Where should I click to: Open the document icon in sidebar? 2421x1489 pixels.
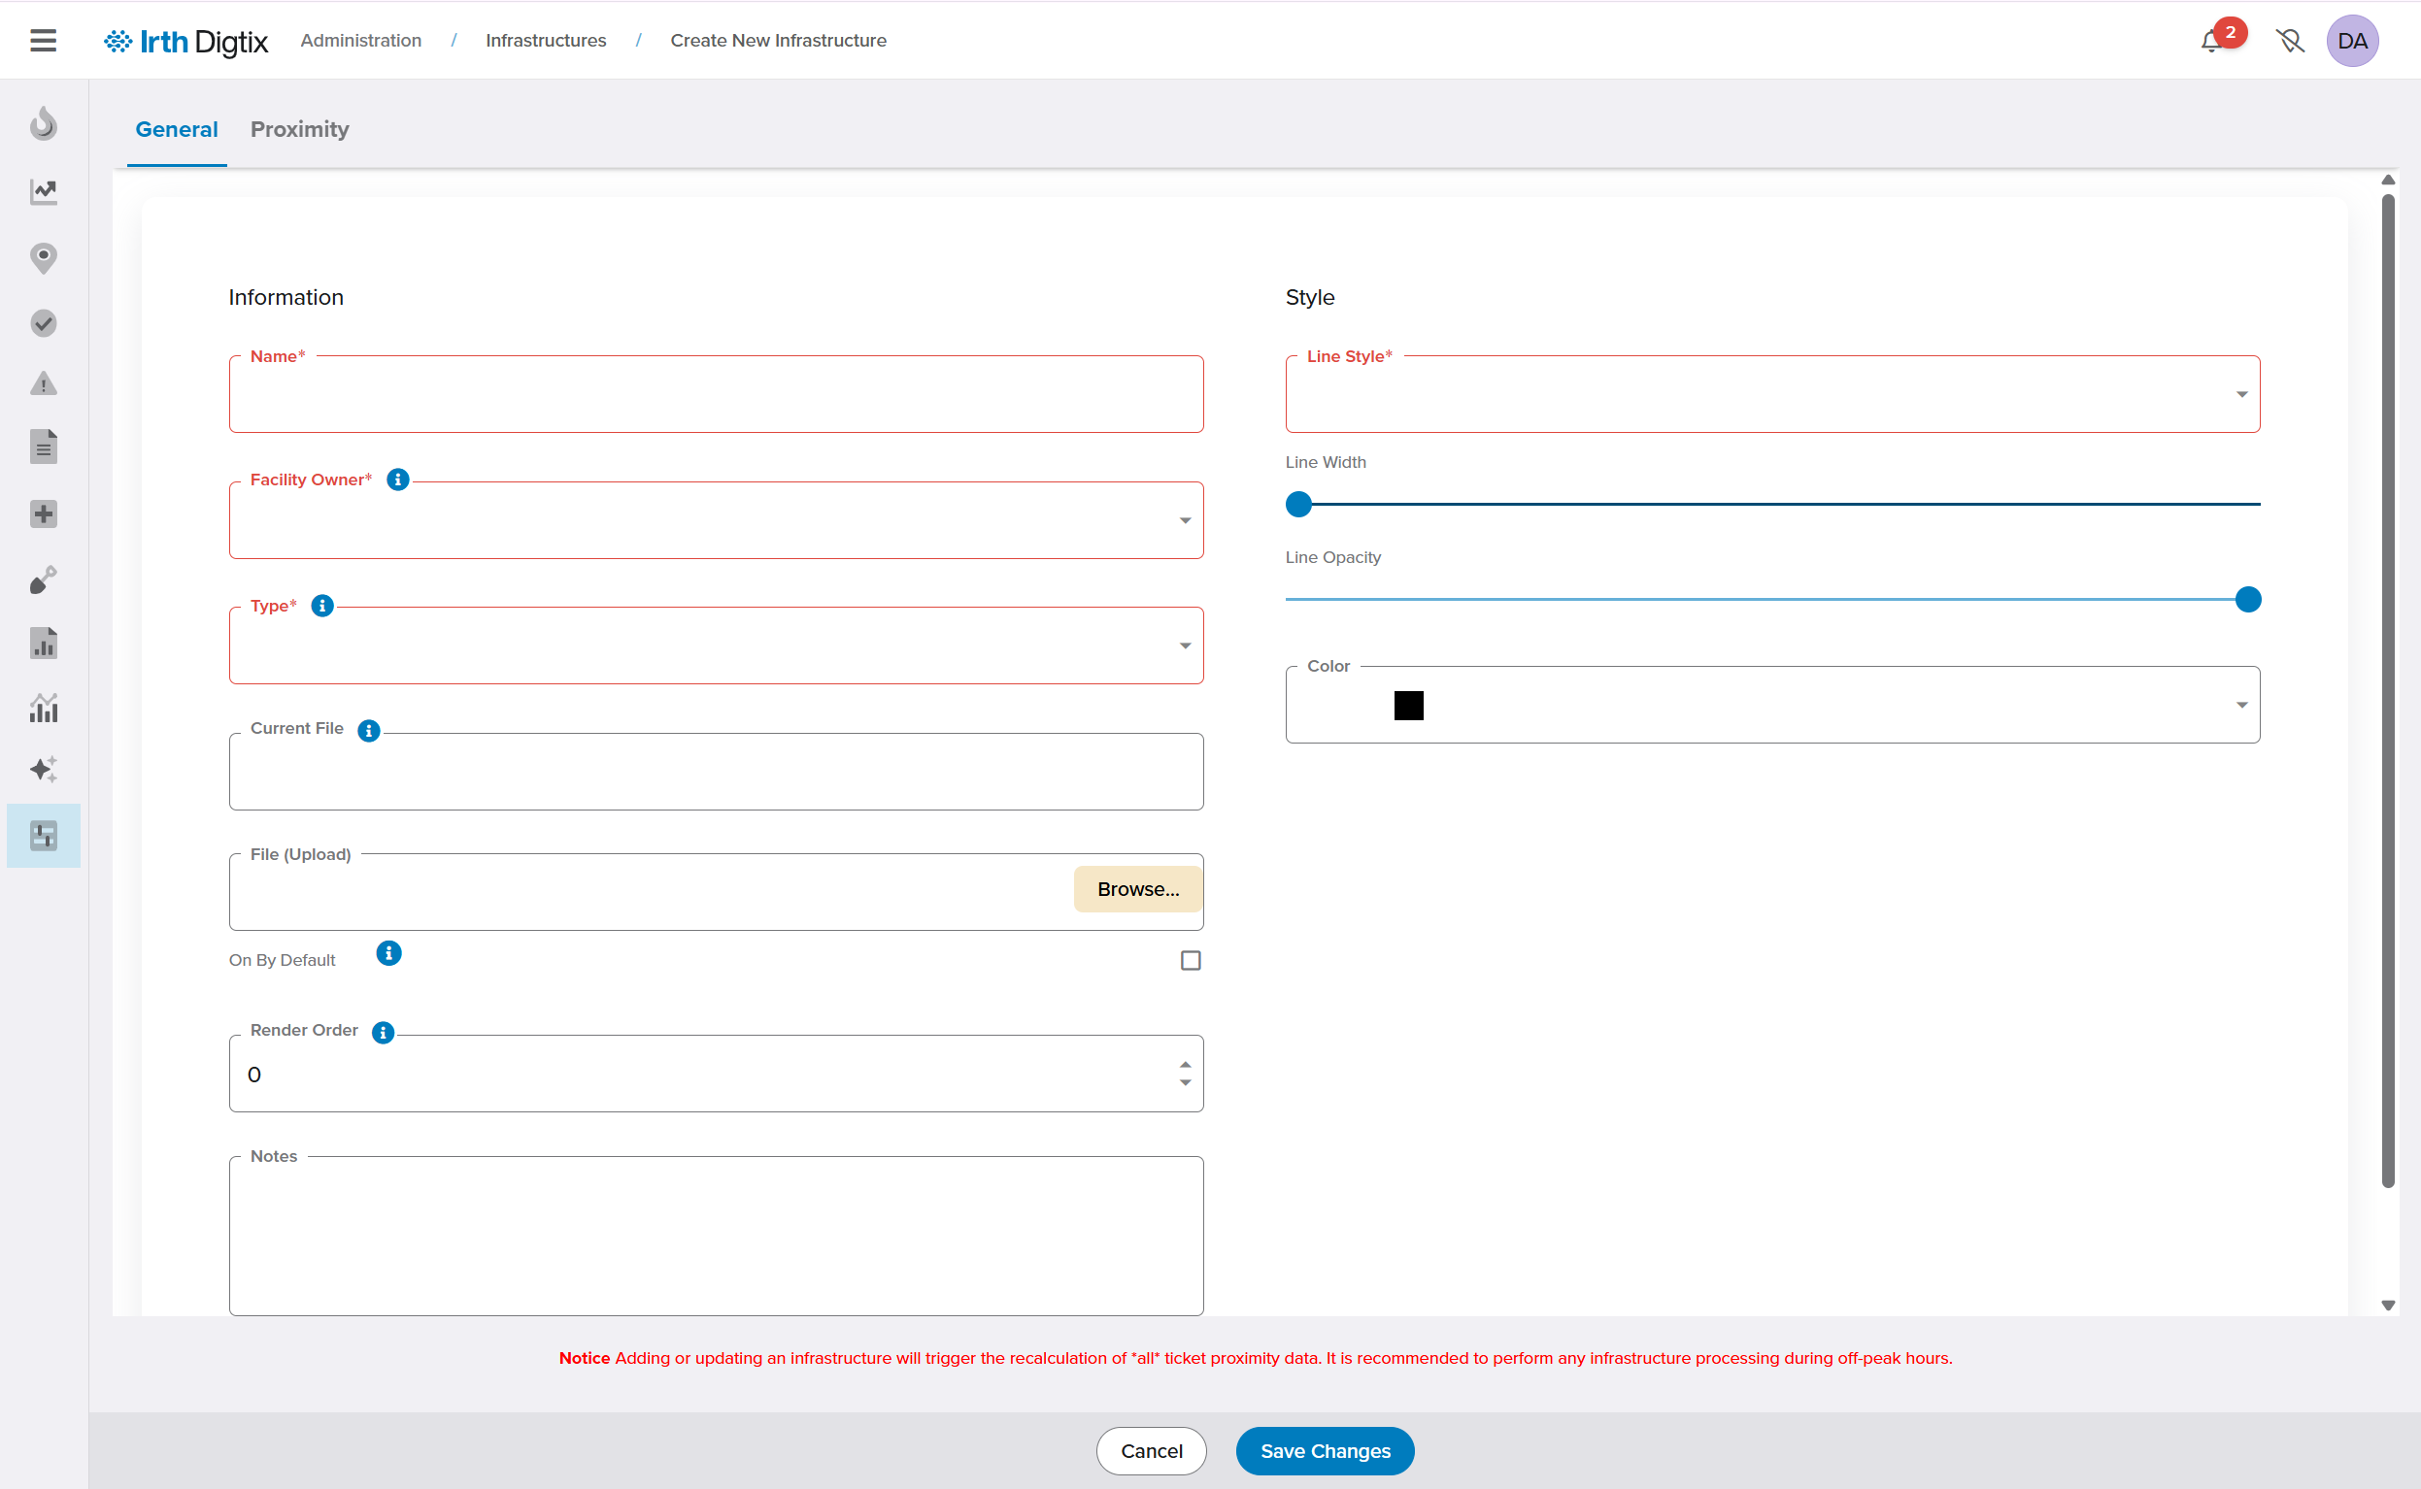pos(44,447)
